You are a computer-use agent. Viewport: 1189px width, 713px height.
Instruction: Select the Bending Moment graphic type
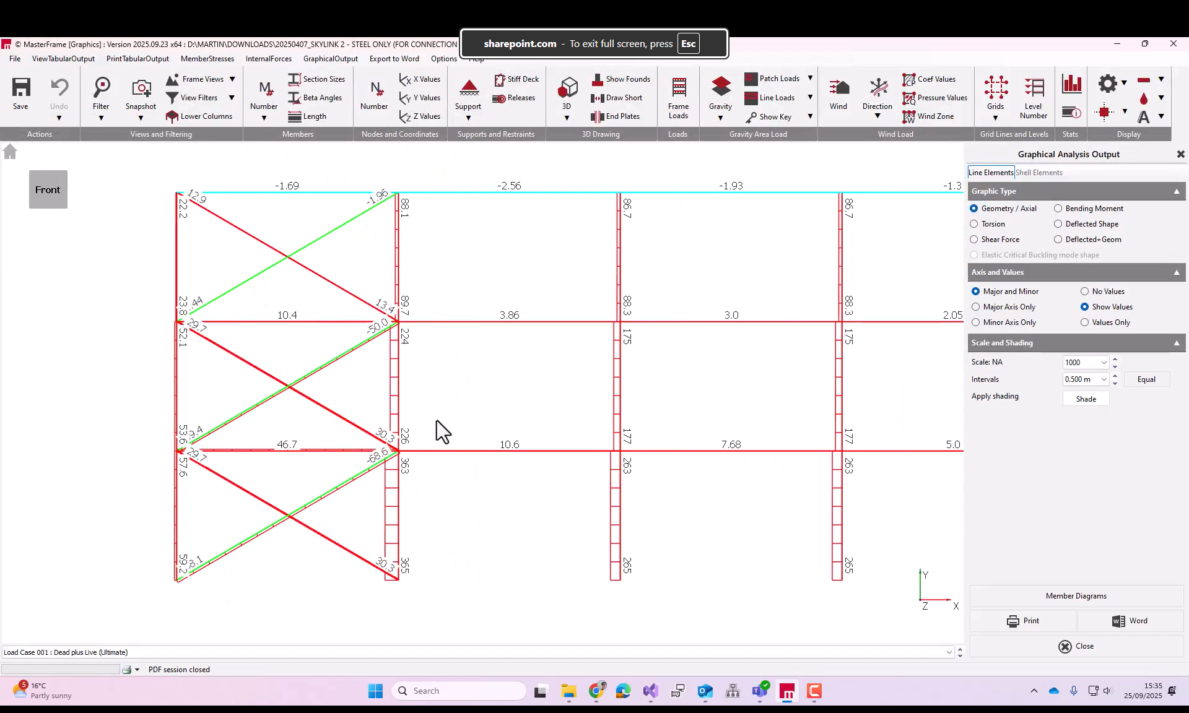tap(1057, 209)
